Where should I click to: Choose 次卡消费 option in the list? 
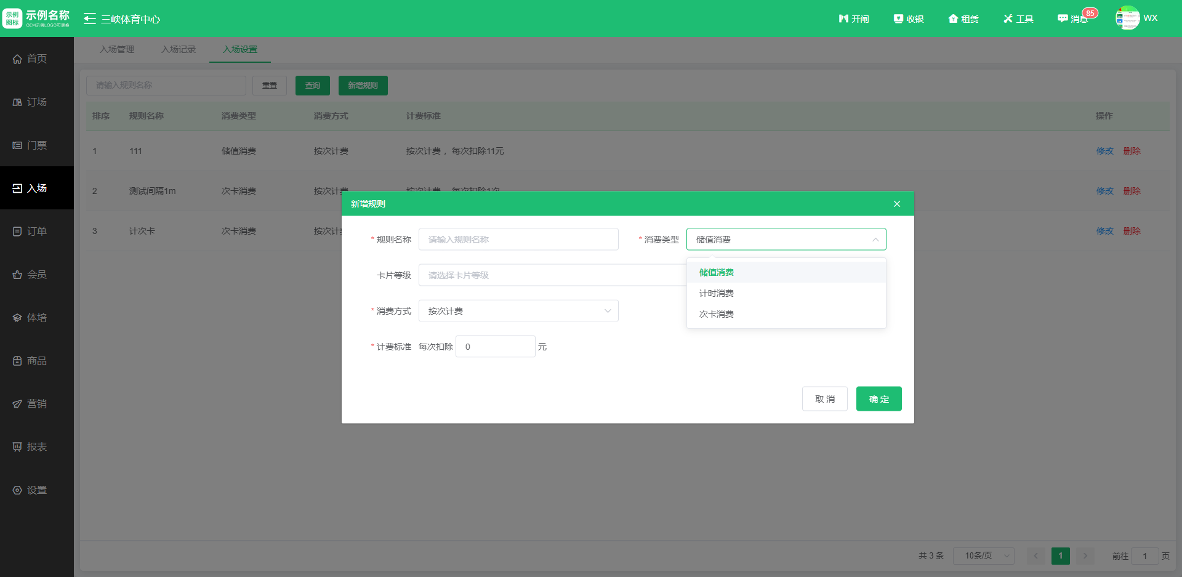click(x=717, y=314)
